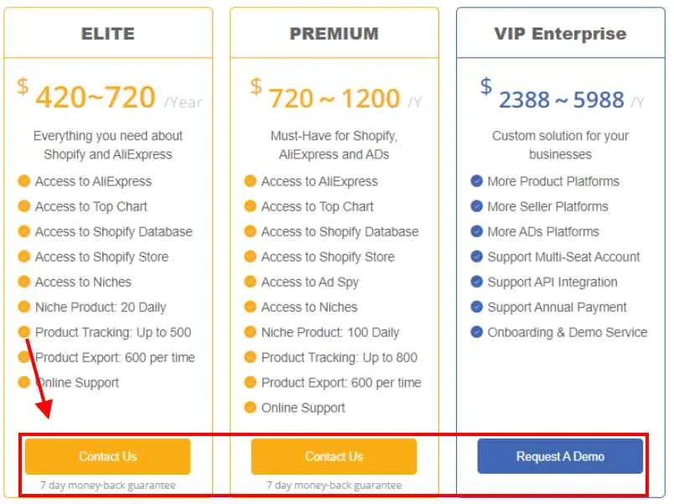This screenshot has width=674, height=504.
Task: Click Contact Us in the Premium column
Action: (x=334, y=456)
